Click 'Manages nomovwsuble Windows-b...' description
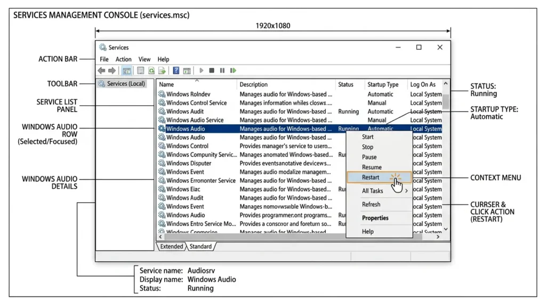This screenshot has width=546, height=305. [x=286, y=206]
